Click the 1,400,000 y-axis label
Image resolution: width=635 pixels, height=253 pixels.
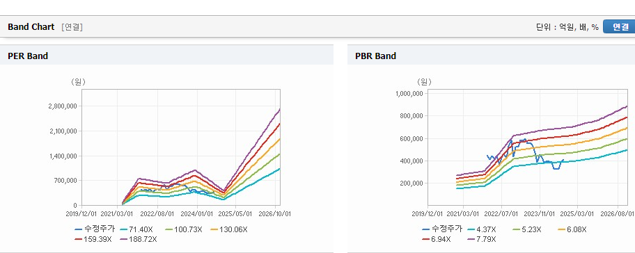[63, 156]
